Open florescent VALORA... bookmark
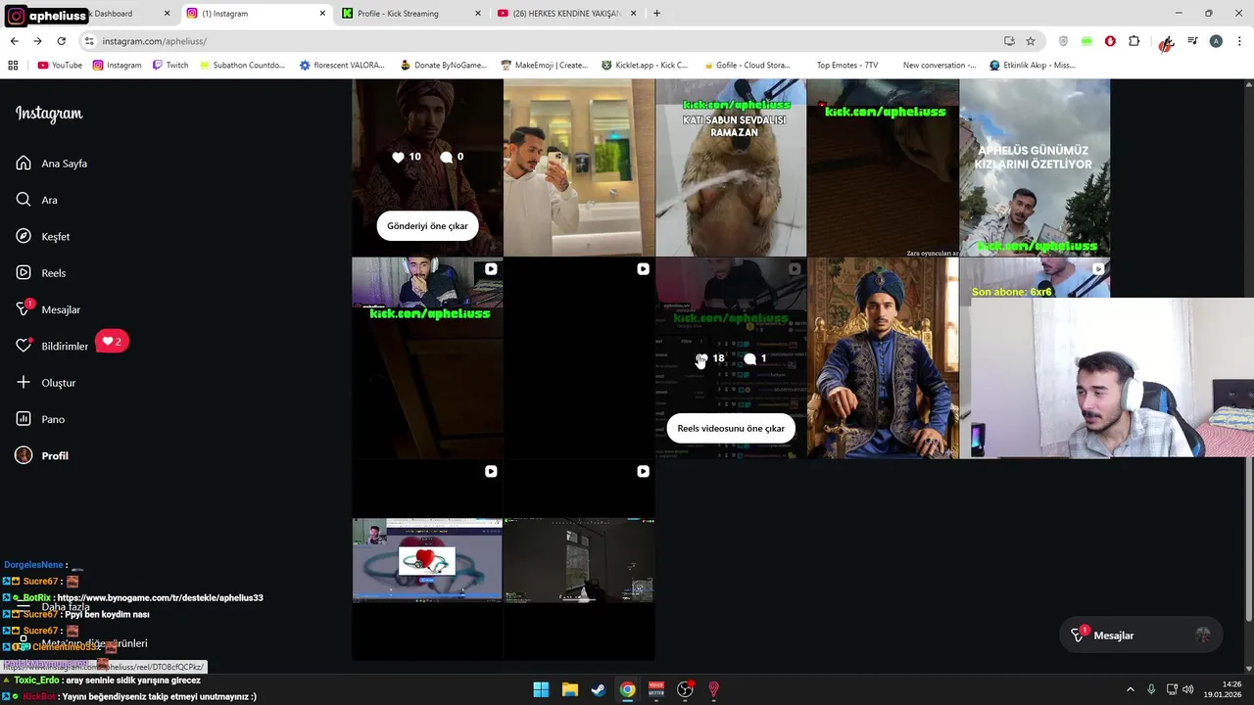The height and width of the screenshot is (705, 1254). [343, 66]
